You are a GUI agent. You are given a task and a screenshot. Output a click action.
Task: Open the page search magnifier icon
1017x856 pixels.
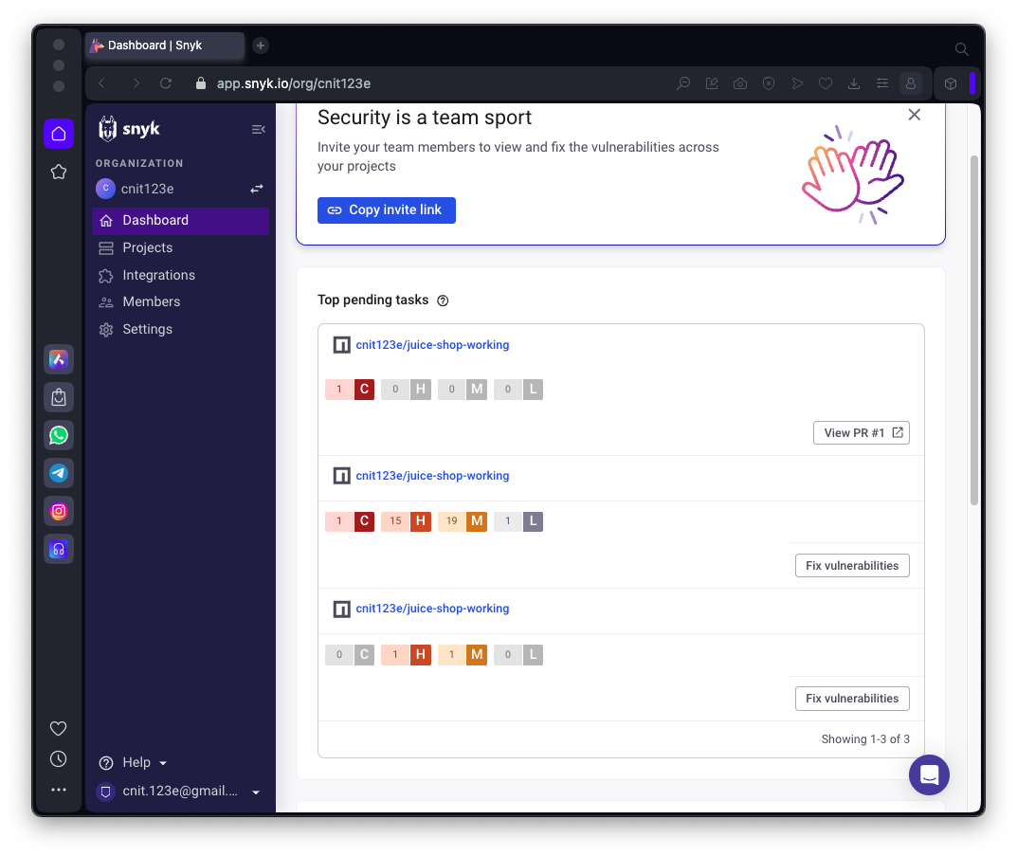(x=683, y=83)
